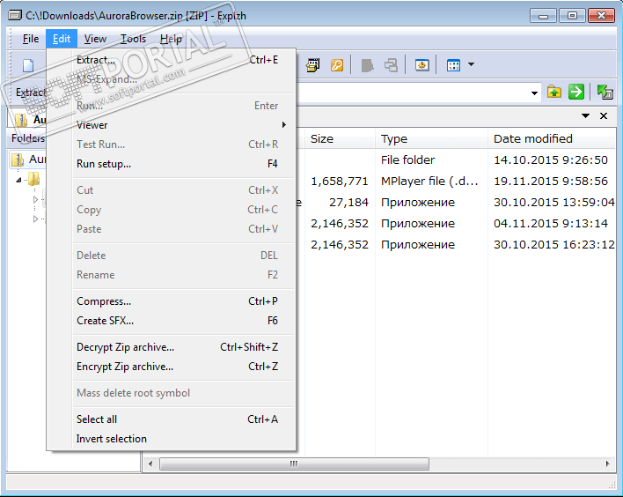Viewport: 623px width, 497px height.
Task: Click the horizontal scrollbar thumb
Action: pos(294,464)
